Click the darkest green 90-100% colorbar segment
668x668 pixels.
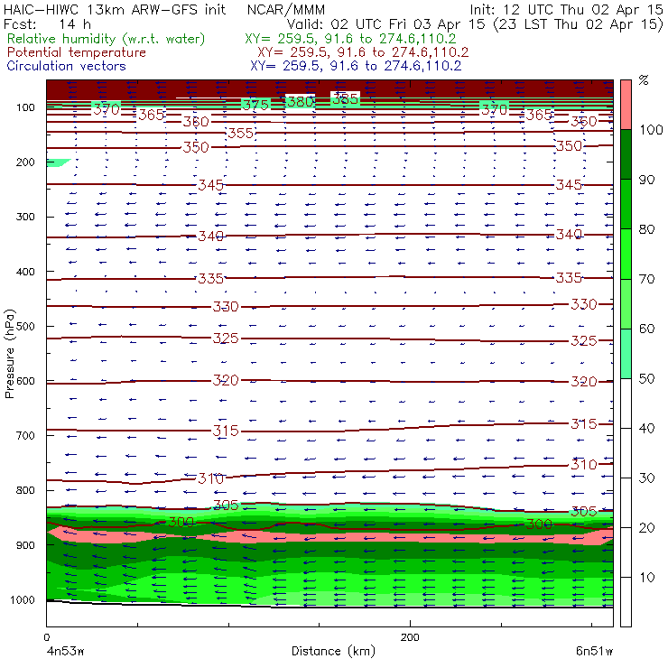[626, 154]
